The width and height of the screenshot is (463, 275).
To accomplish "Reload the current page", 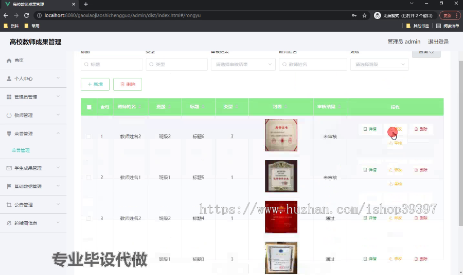I will [26, 15].
